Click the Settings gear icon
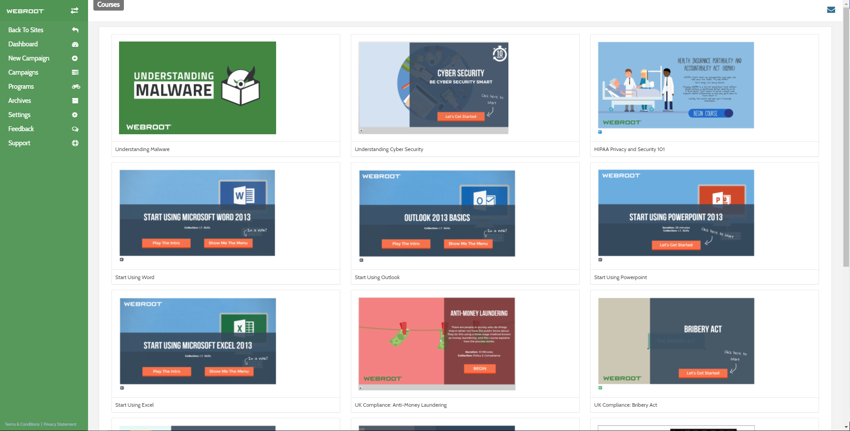The image size is (850, 431). pos(75,115)
